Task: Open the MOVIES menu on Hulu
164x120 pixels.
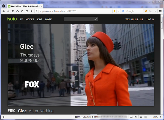Action: (x=30, y=19)
